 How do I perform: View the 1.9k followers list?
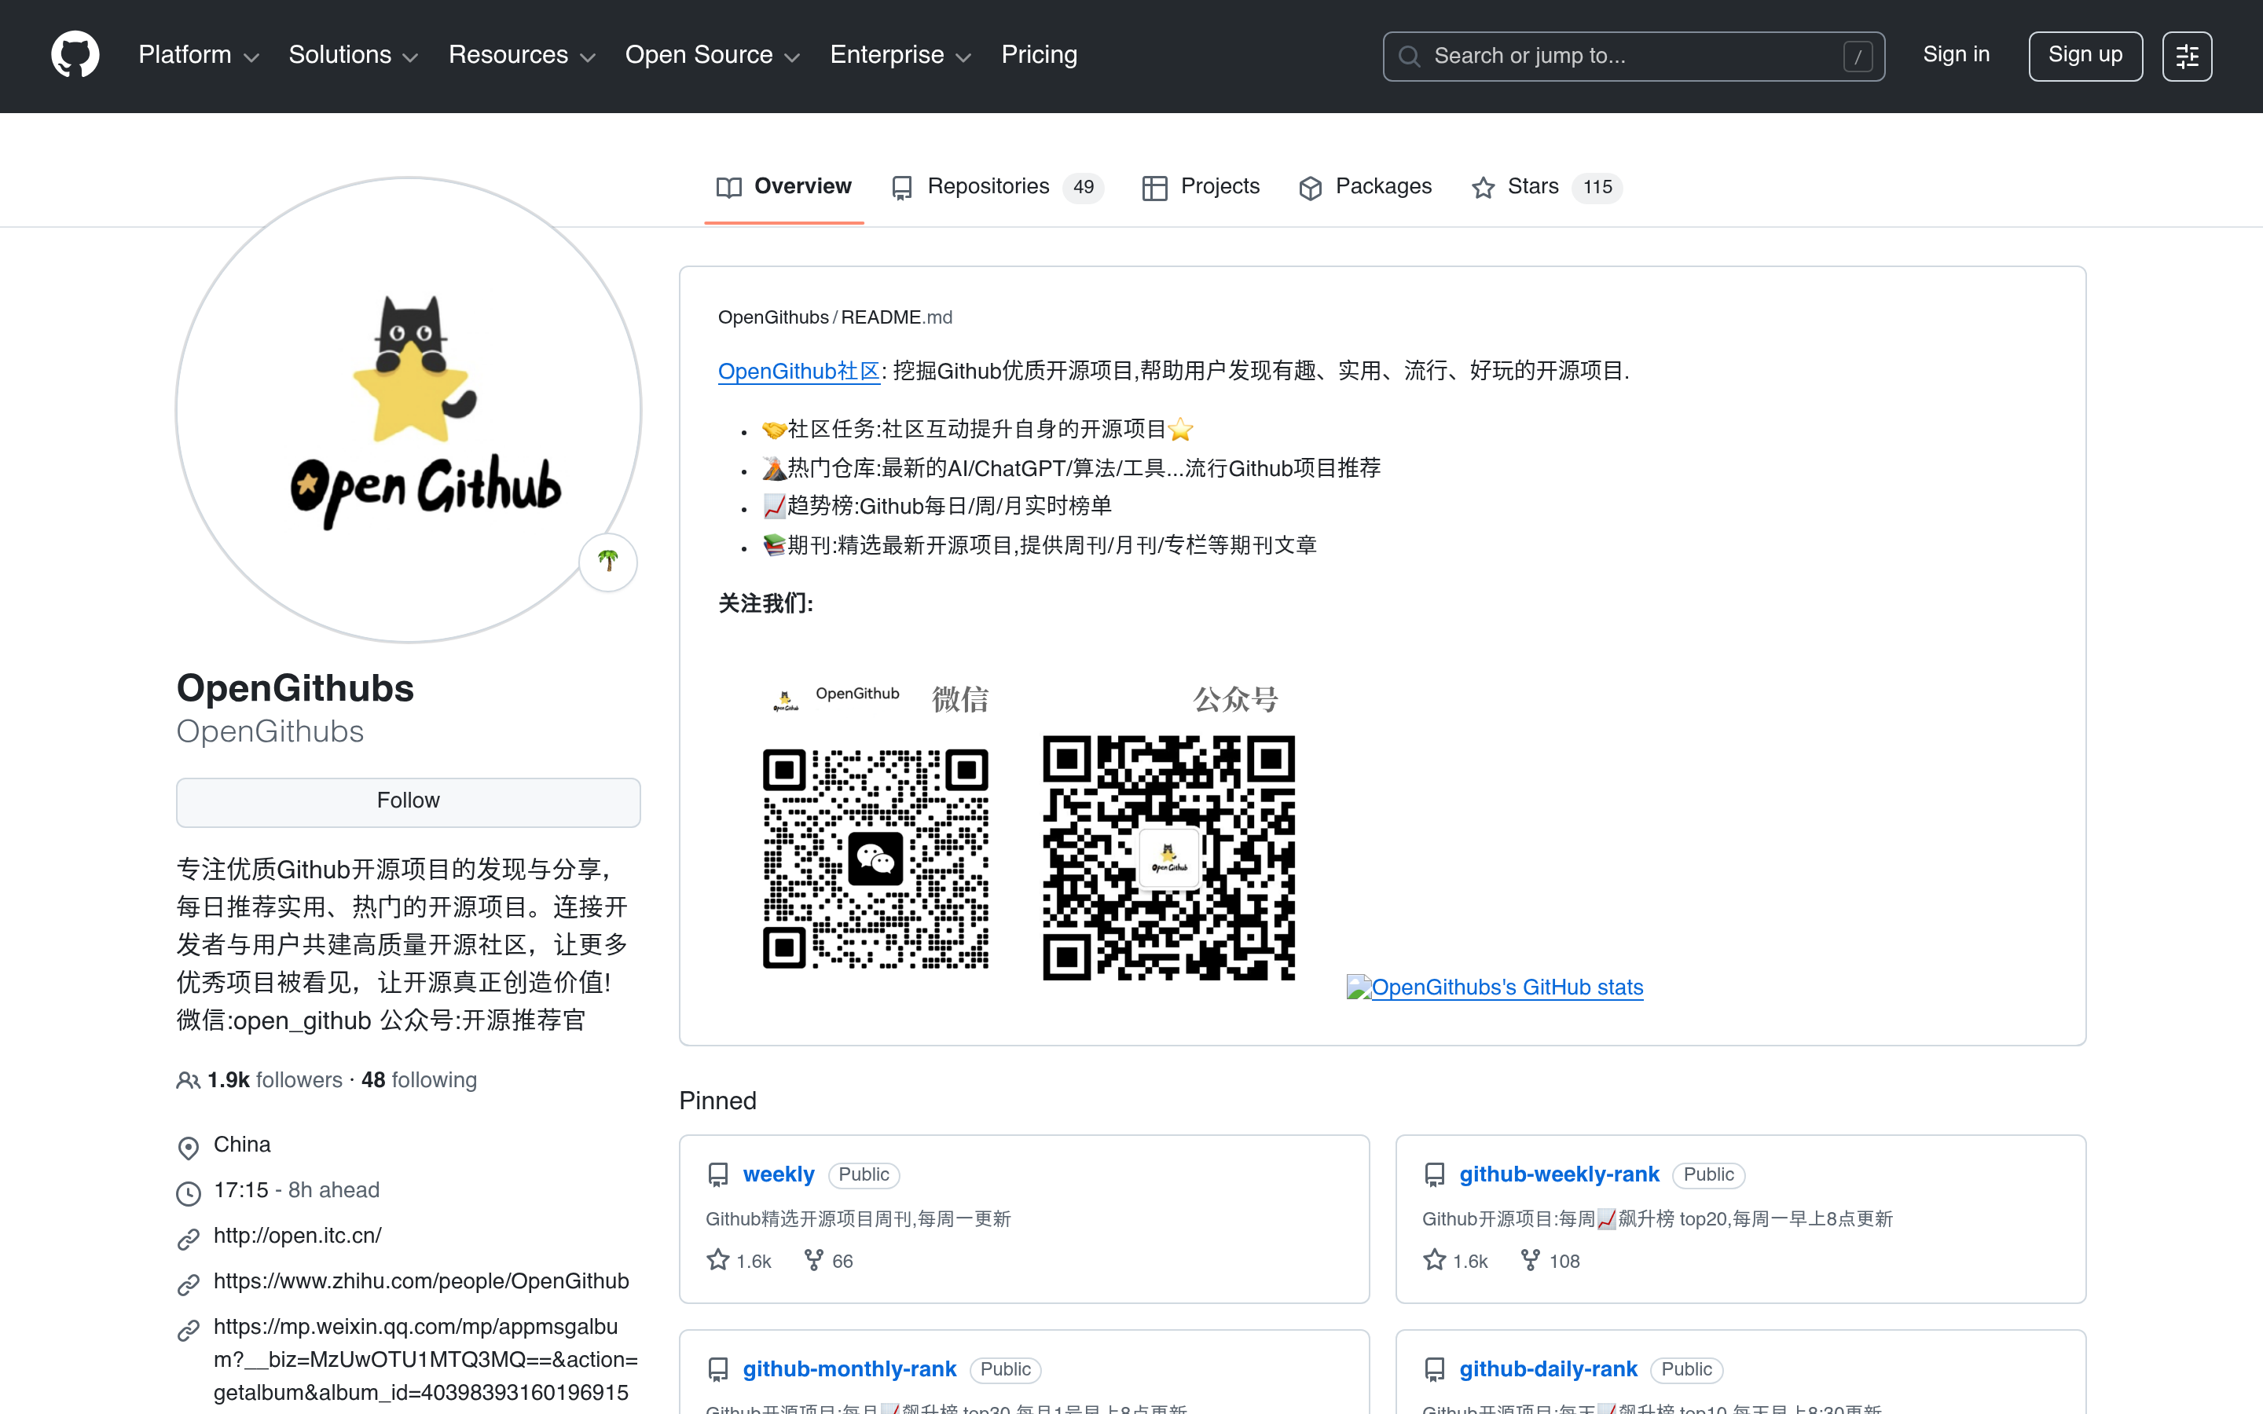[x=275, y=1080]
